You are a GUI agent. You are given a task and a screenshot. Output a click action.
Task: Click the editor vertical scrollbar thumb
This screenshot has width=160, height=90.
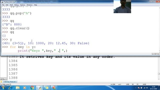tap(159, 74)
